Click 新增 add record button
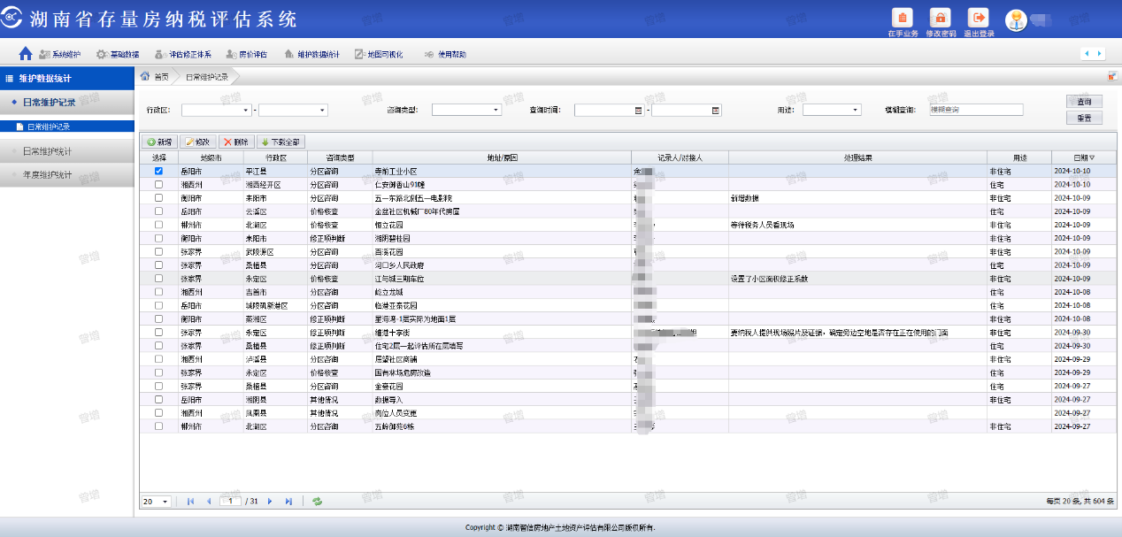The height and width of the screenshot is (537, 1122). [x=160, y=142]
